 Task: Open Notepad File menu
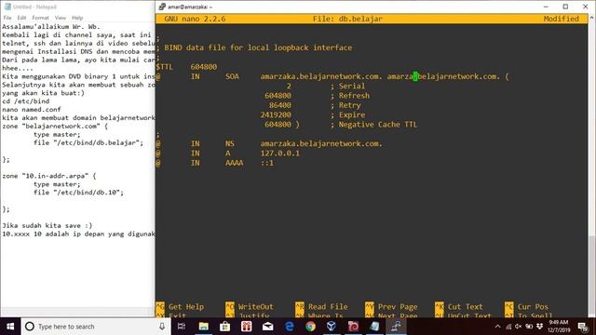7,18
